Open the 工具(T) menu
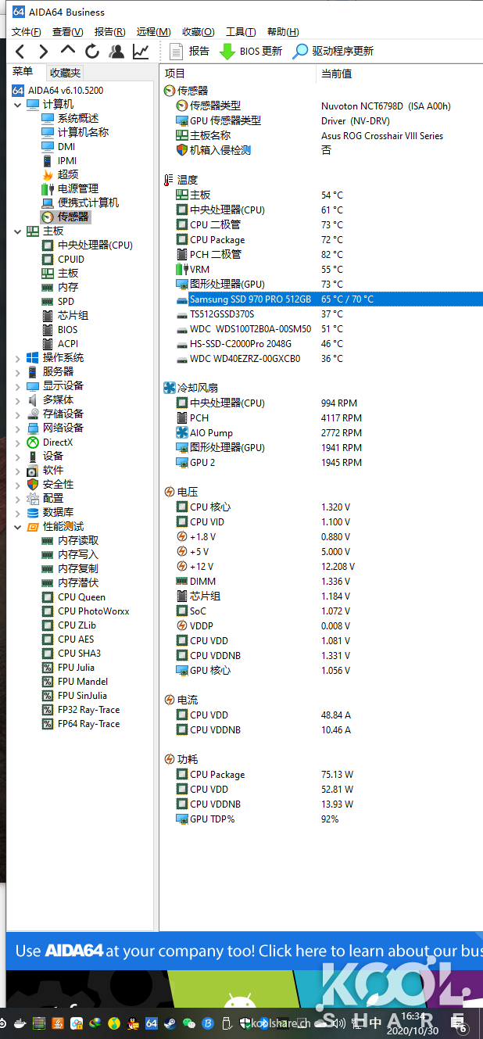 241,32
